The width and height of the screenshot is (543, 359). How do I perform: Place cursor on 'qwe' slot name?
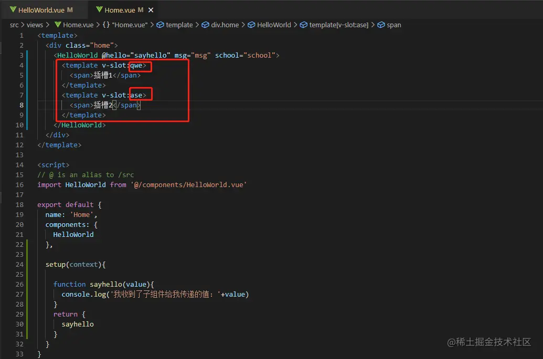coord(136,66)
